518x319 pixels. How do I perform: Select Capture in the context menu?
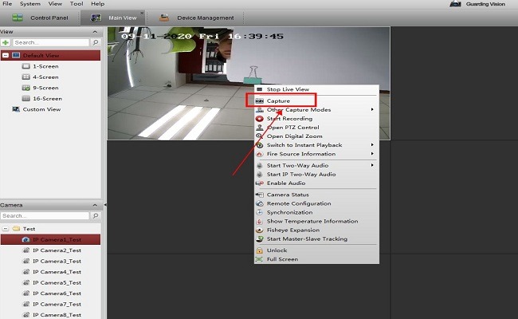278,101
